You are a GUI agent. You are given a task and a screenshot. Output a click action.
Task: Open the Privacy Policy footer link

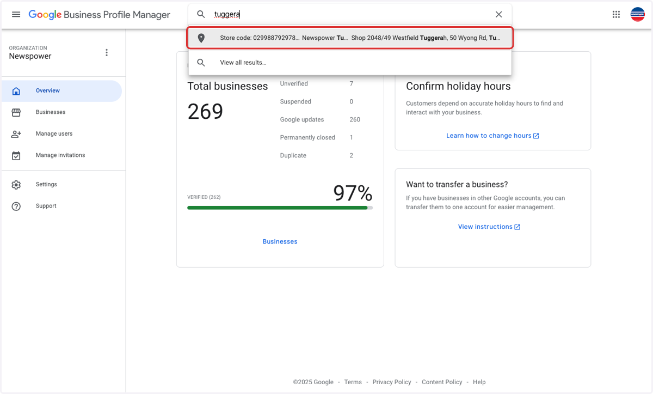click(x=392, y=382)
